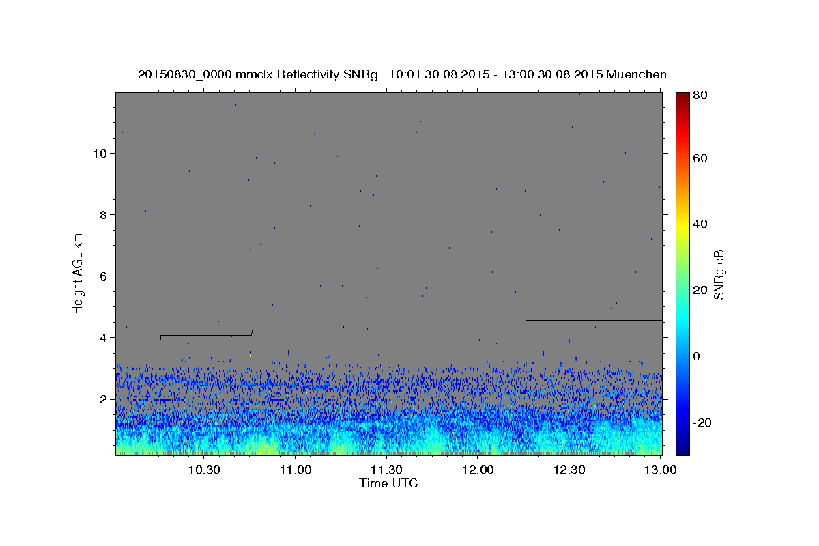Click the 'Time UTC' axis label

coord(388,483)
